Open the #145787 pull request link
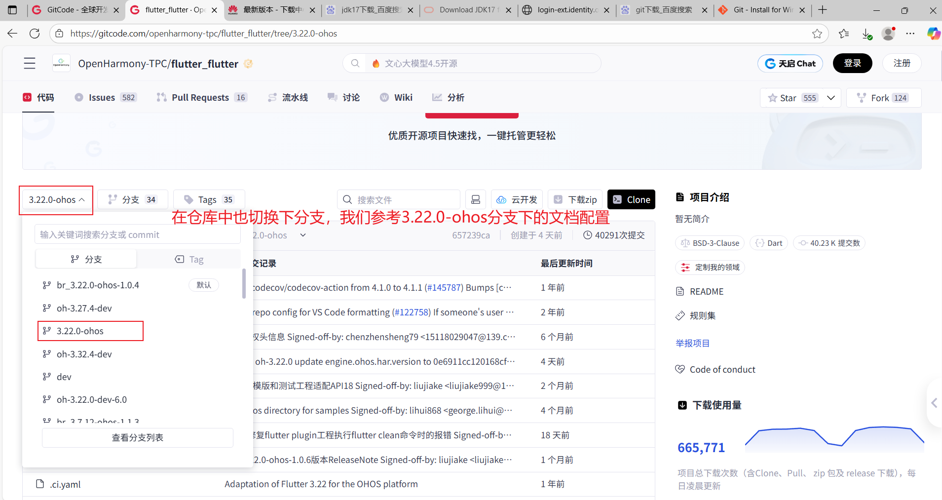Screen dimensions: 942x500 [443, 287]
